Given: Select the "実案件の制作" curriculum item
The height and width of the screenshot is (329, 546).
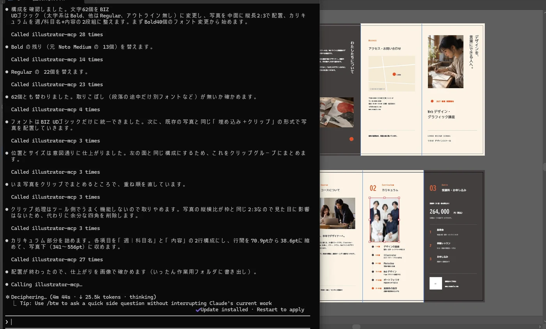Looking at the screenshot, I should point(390,288).
